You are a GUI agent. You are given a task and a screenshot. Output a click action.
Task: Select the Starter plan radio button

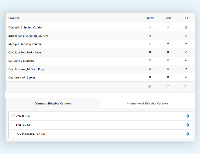(150, 87)
